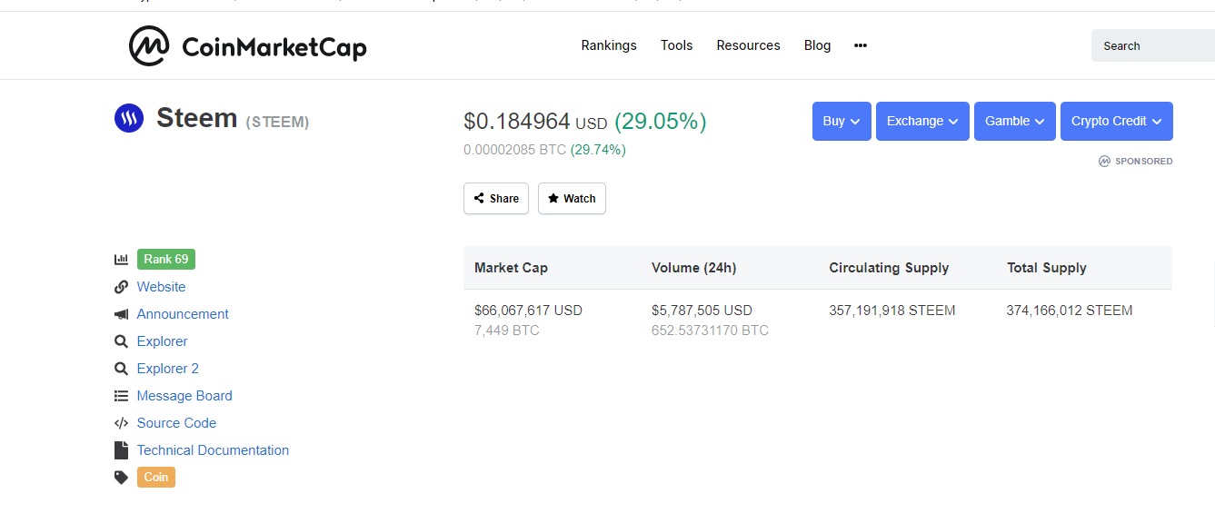Viewport: 1215px width, 523px height.
Task: Click the code brackets icon beside Source Code
Action: click(121, 423)
